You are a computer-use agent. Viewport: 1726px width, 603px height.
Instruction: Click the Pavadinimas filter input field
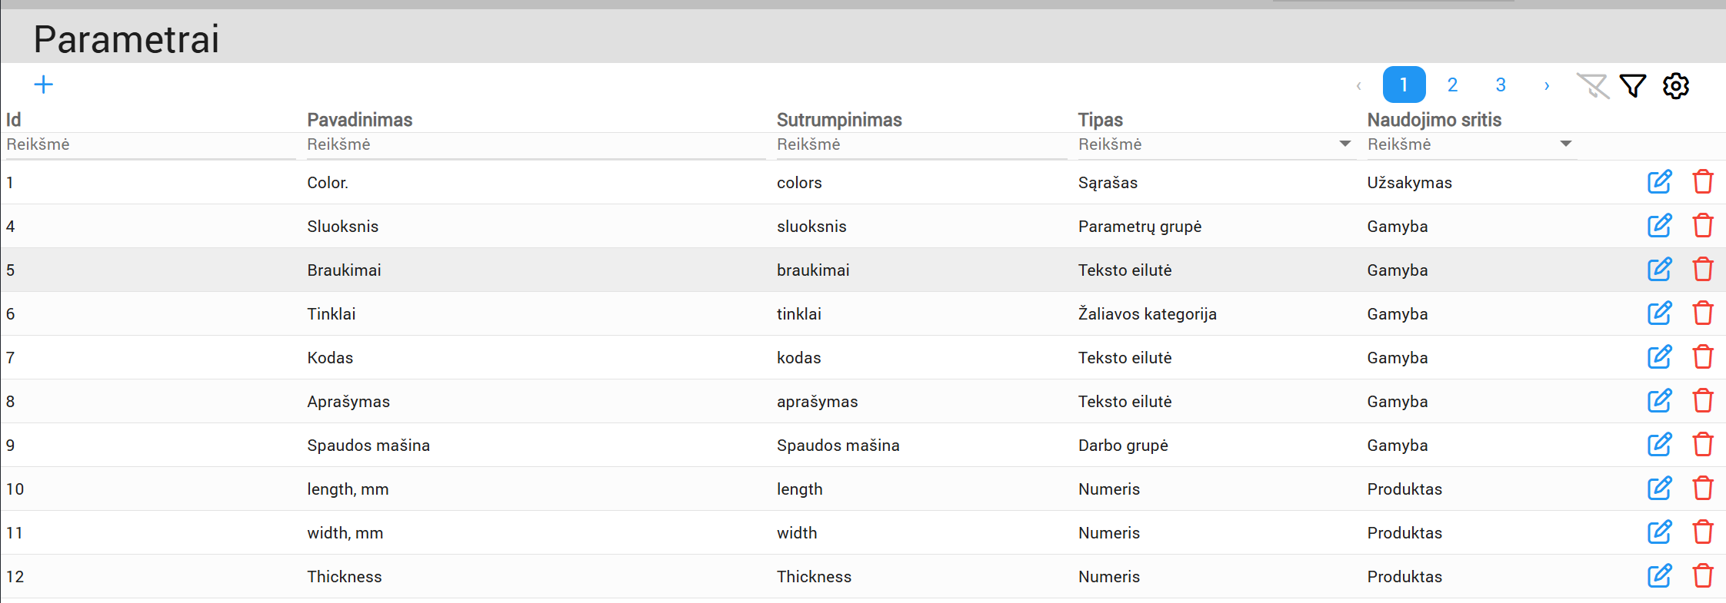point(535,144)
